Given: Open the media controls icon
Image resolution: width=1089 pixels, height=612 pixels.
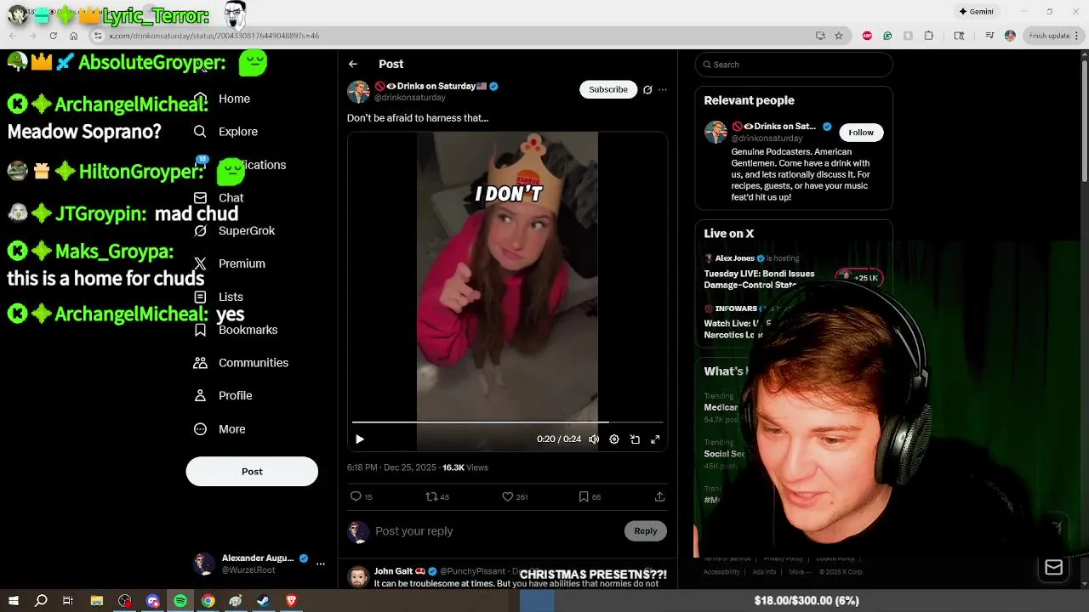Looking at the screenshot, I should [x=989, y=36].
